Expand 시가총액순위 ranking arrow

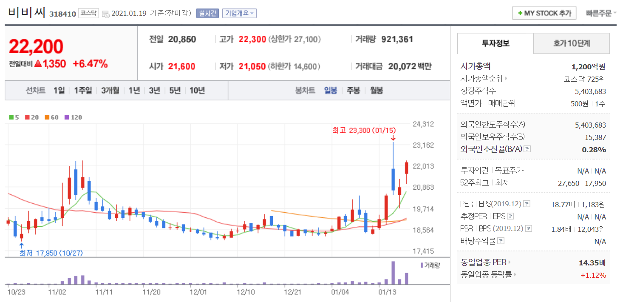point(506,79)
